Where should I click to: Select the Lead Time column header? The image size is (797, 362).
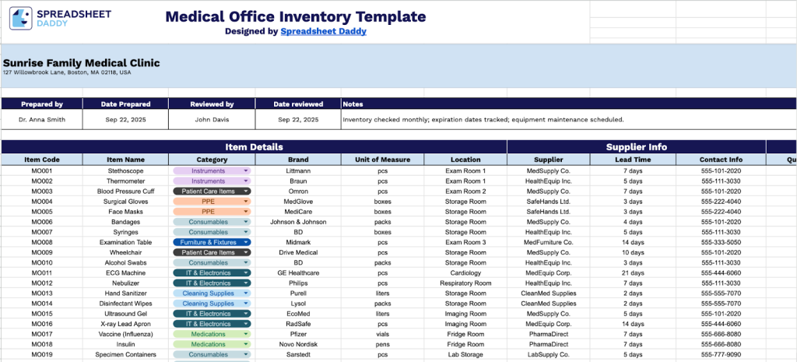pyautogui.click(x=633, y=160)
